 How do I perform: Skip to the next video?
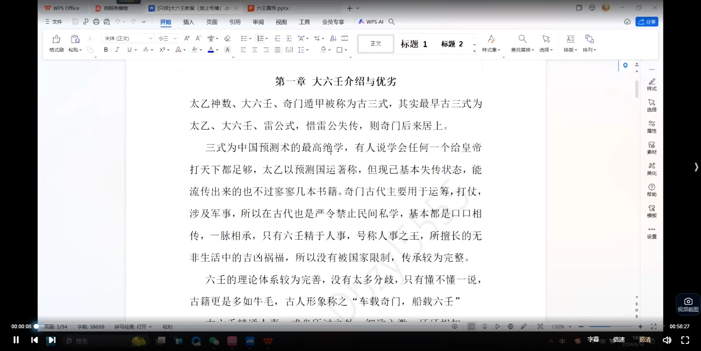click(x=52, y=340)
